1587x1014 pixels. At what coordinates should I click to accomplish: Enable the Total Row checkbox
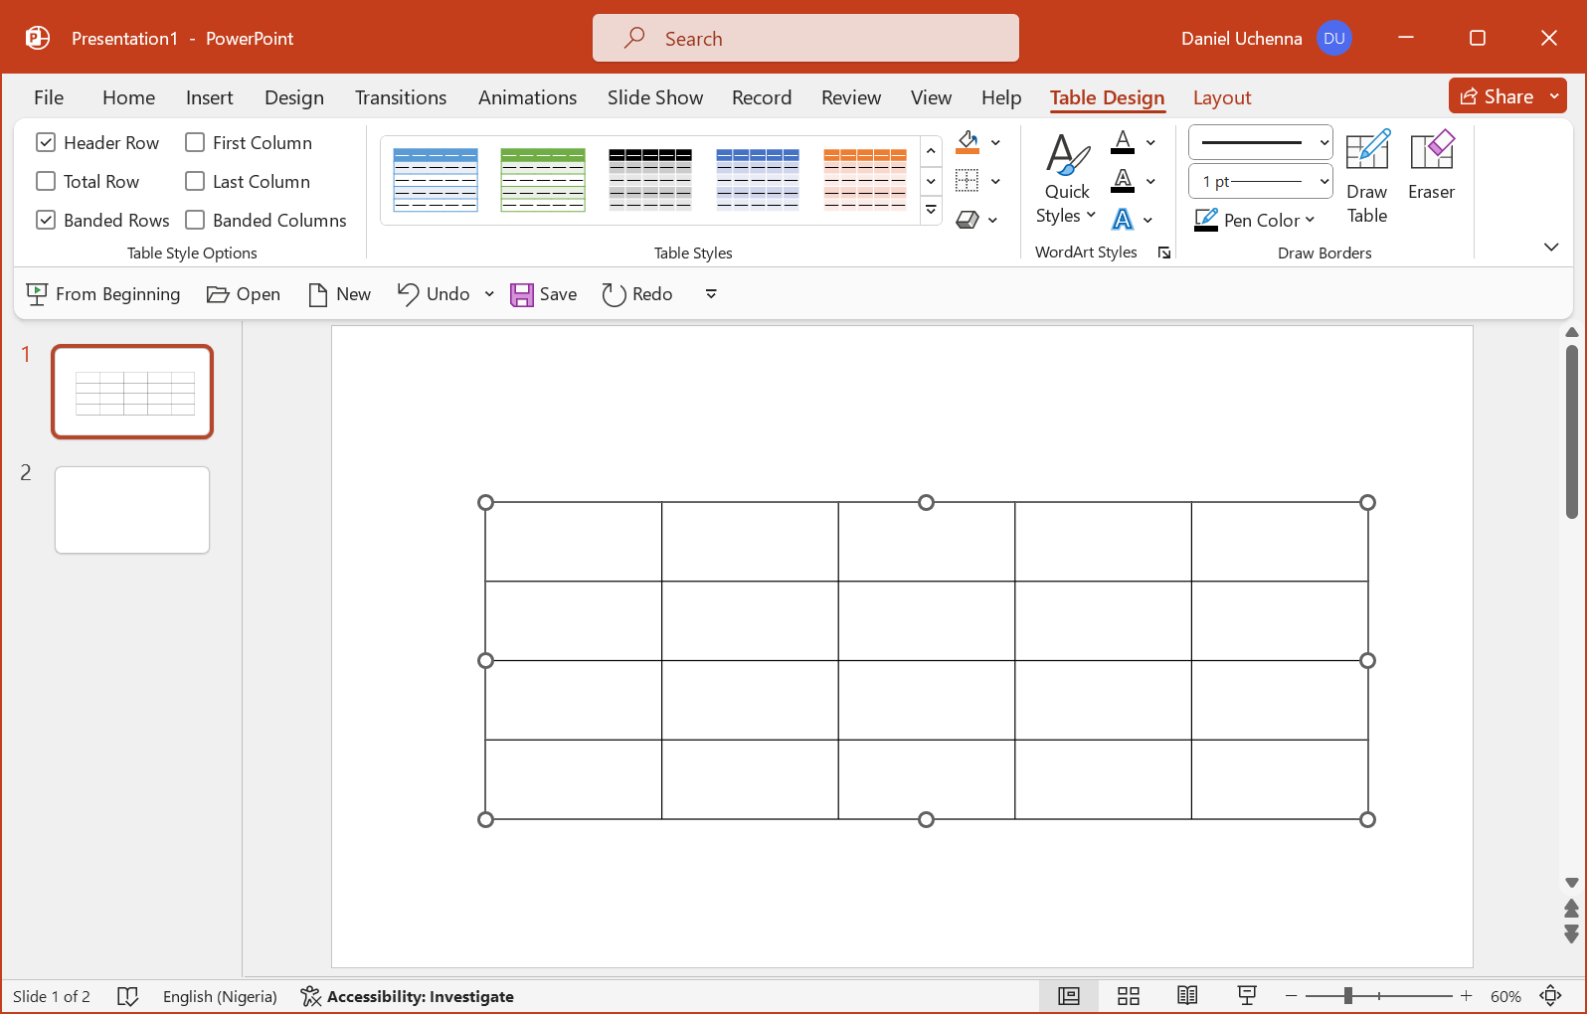(46, 182)
